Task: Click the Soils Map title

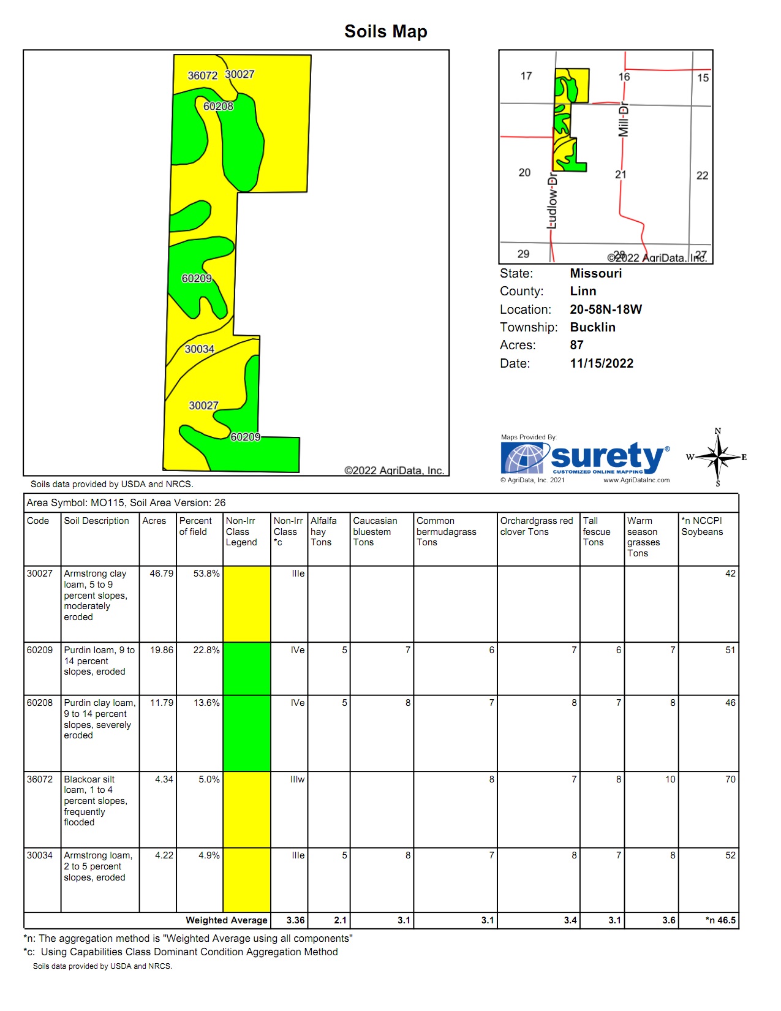Action: pos(385,31)
